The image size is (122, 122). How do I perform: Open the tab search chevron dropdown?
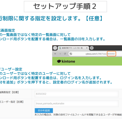pyautogui.click(x=55, y=48)
